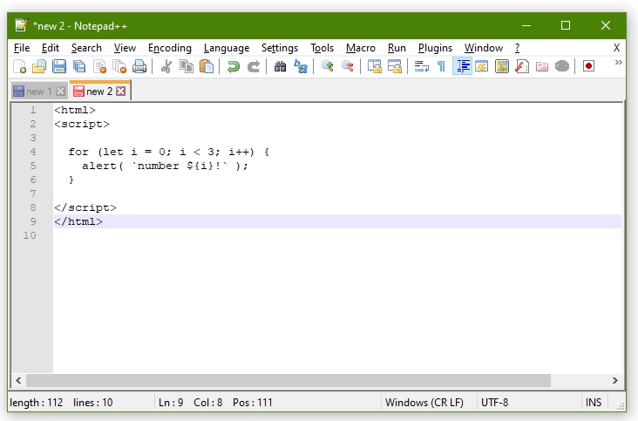Click horizontal scrollbar right arrow
The width and height of the screenshot is (638, 421).
click(x=614, y=380)
